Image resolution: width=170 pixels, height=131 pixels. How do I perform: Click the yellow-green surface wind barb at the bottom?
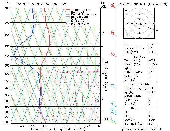[x=114, y=122]
